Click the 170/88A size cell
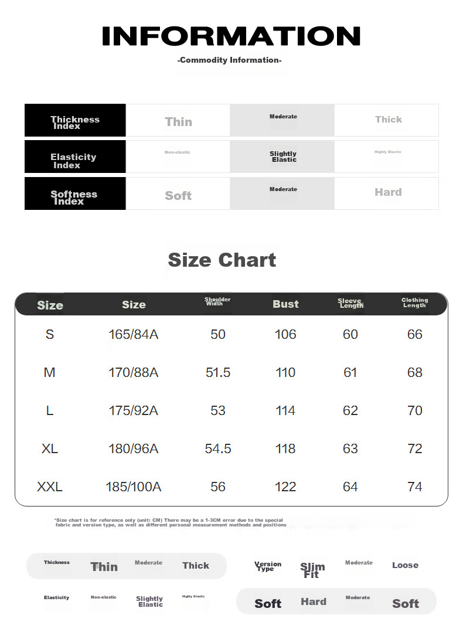463x639 pixels. click(x=133, y=372)
